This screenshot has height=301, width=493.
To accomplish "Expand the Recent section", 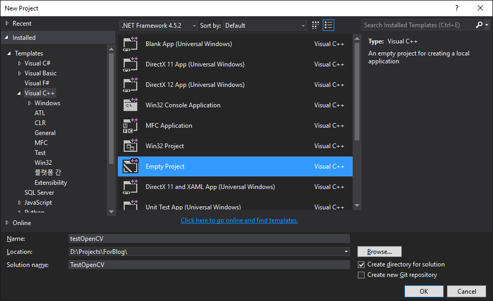I will coord(7,23).
